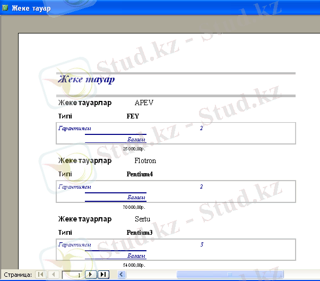
Task: Click 'Жеке тауарлар' label beside Sertu
Action: [x=85, y=219]
